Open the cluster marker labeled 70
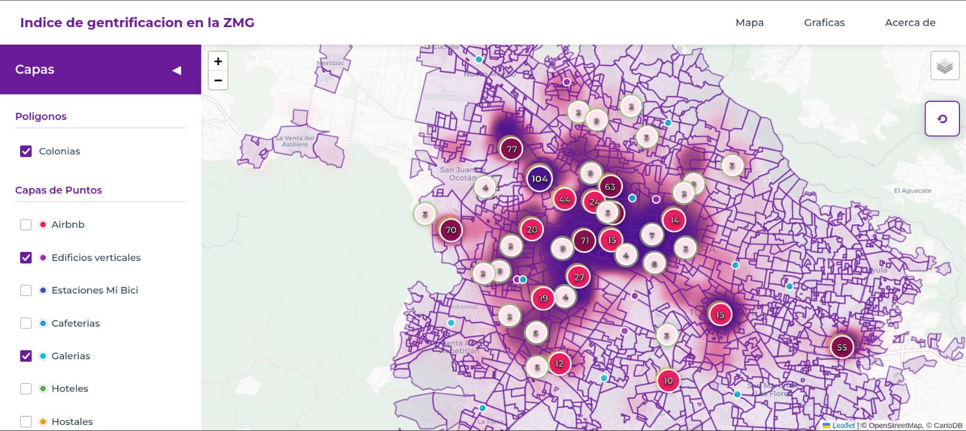 point(450,230)
